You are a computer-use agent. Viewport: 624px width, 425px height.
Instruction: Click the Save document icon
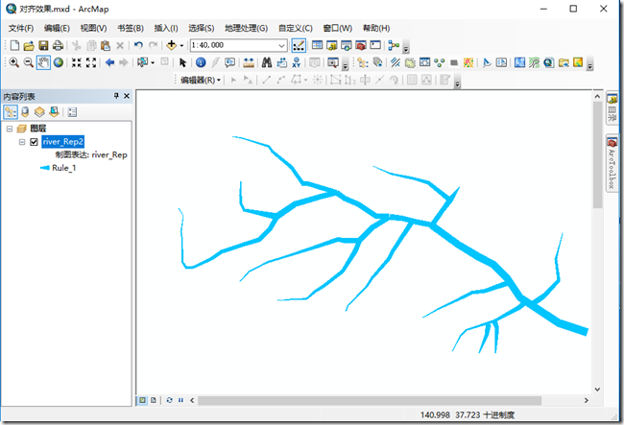[x=43, y=45]
